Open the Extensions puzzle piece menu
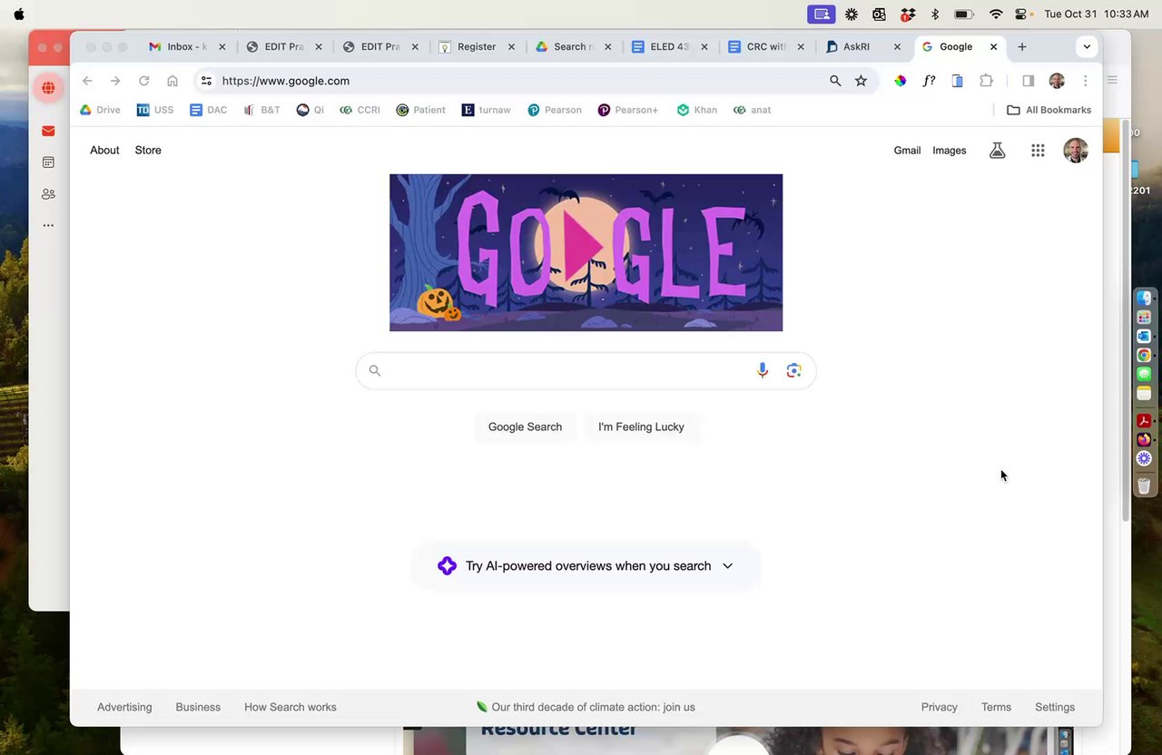Screen dimensions: 1162x755 pyautogui.click(x=986, y=81)
